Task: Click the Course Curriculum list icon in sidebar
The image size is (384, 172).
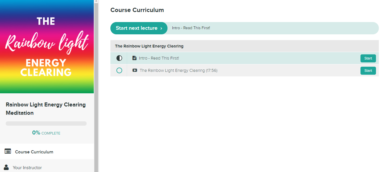Action: (8, 152)
